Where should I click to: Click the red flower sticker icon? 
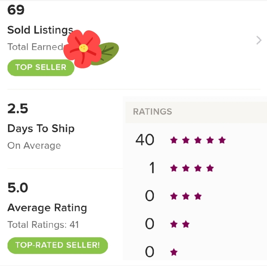click(x=83, y=48)
